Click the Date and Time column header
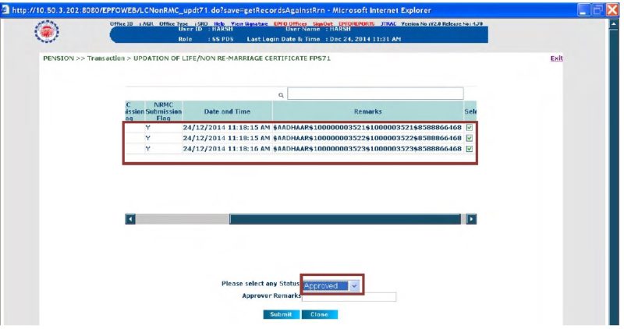The width and height of the screenshot is (624, 329). pyautogui.click(x=226, y=111)
